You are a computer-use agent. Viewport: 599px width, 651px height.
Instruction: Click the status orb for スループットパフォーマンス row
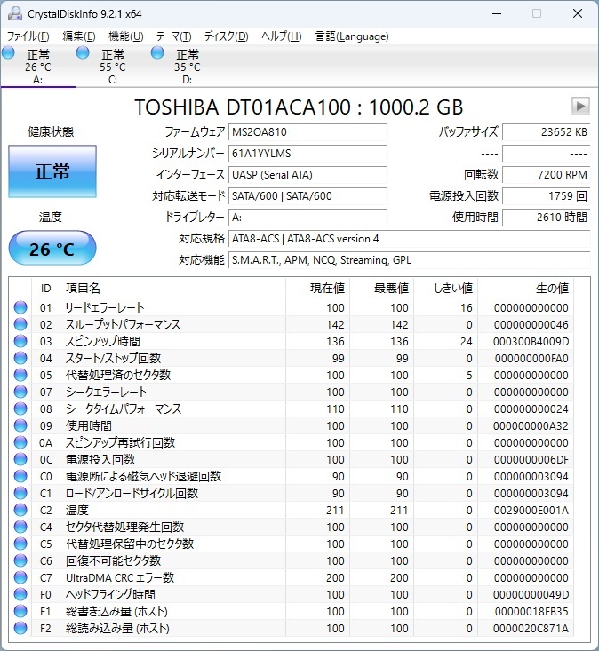(20, 324)
